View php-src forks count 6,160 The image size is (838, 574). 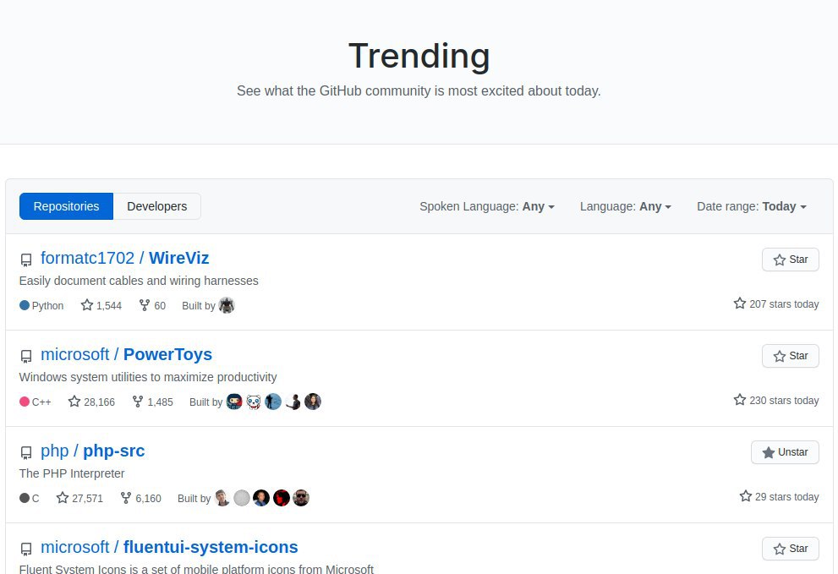[140, 498]
